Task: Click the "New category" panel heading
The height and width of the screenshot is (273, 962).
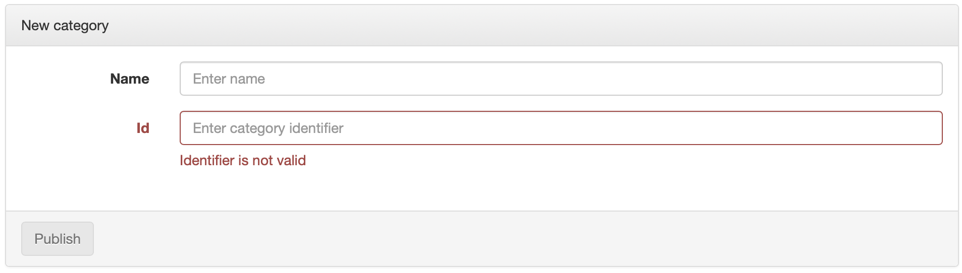Action: pos(65,26)
